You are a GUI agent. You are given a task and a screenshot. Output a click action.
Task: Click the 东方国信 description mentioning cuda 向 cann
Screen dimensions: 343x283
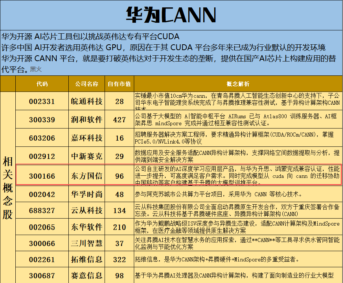coord(238,175)
